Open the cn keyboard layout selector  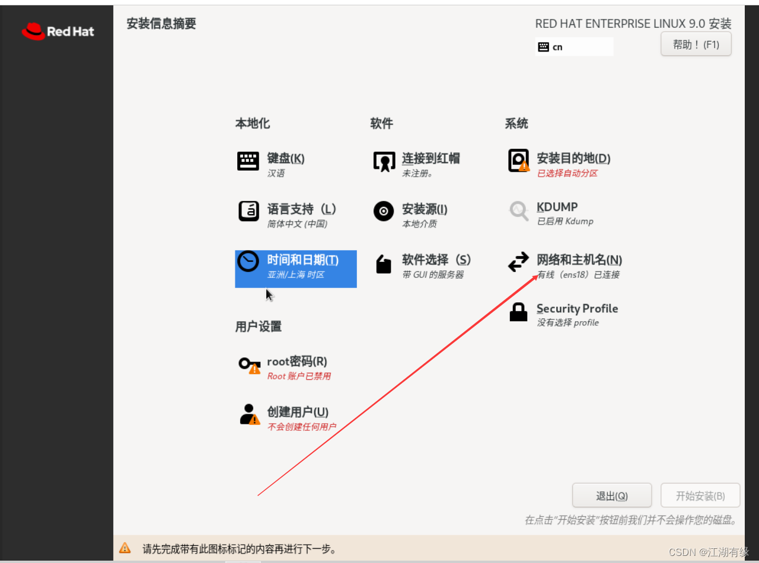tap(573, 46)
